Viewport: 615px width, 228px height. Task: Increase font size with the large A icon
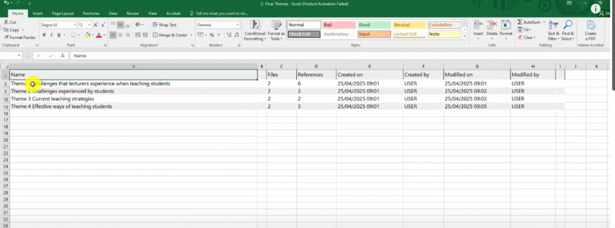(x=96, y=25)
